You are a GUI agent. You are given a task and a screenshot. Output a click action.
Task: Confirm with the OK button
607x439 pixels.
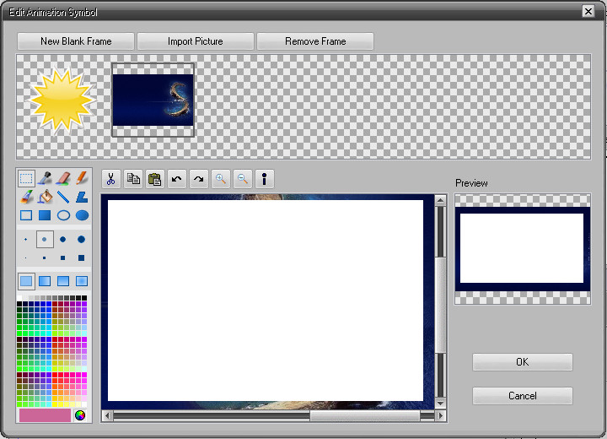(522, 362)
